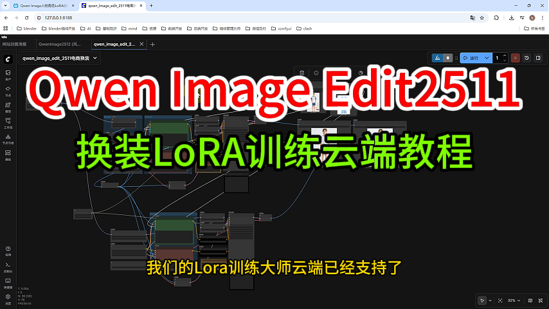Screen dimensions: 549x309
Task: Grab the run toolbar drag handle
Action: tap(456, 58)
